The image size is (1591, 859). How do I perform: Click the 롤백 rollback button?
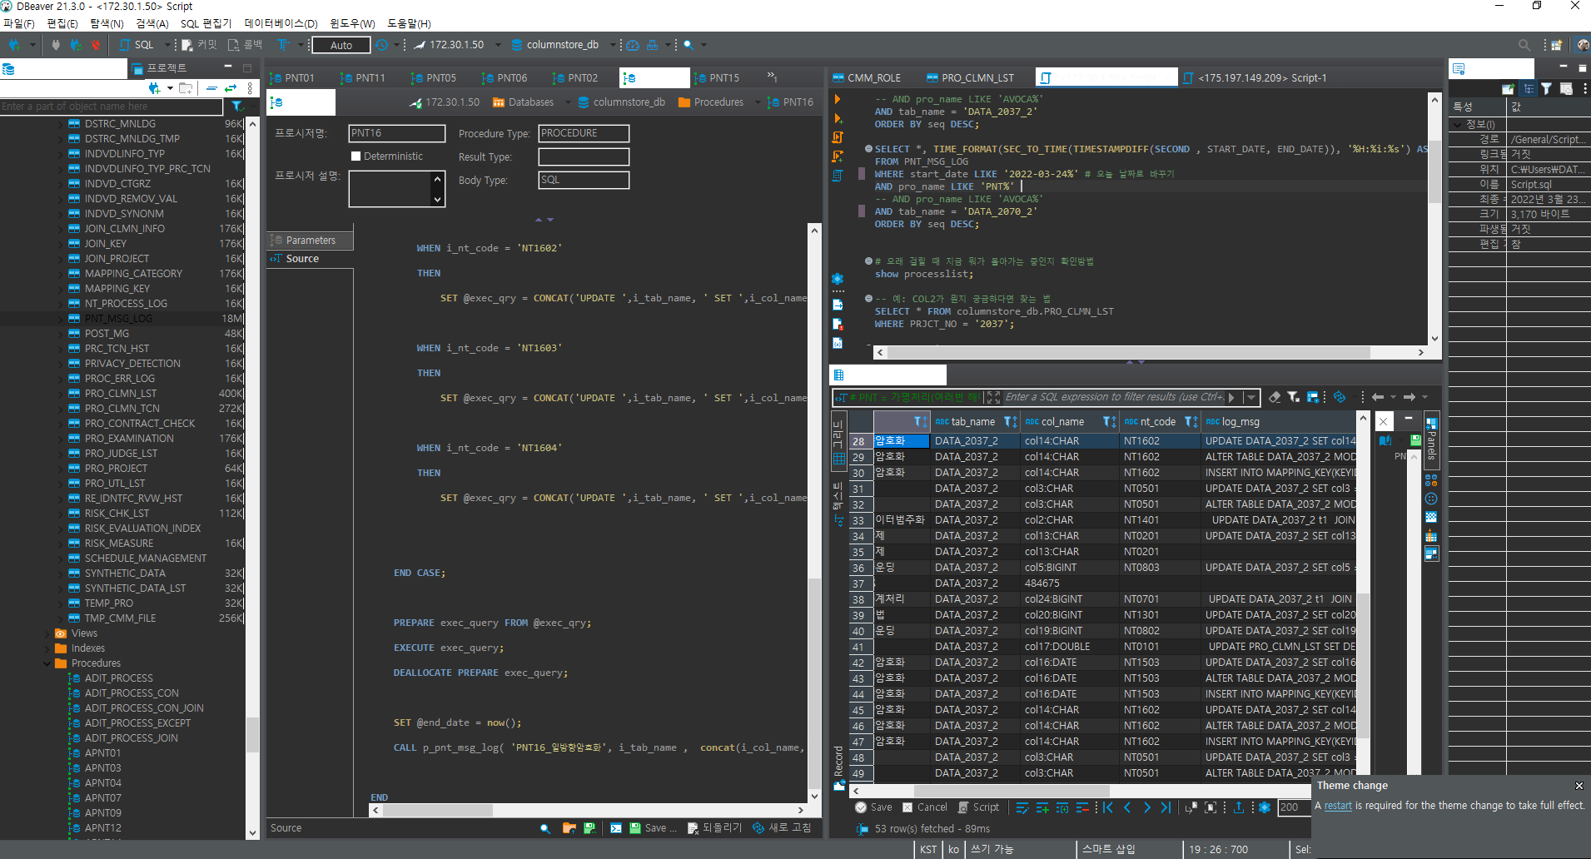click(246, 45)
